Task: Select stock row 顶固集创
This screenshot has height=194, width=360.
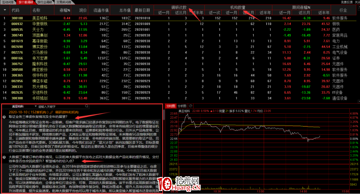Action: click(179, 35)
